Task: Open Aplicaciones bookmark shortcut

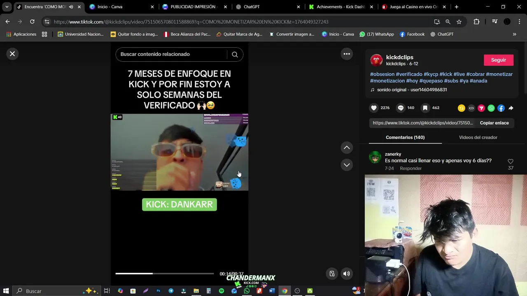Action: point(21,34)
